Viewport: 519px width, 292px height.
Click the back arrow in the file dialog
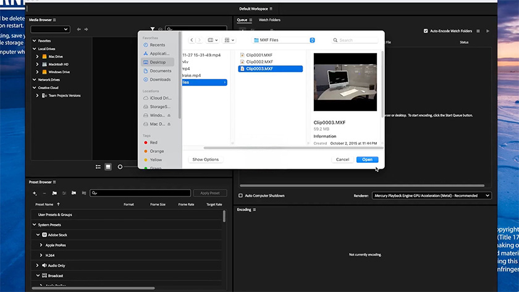pos(192,40)
